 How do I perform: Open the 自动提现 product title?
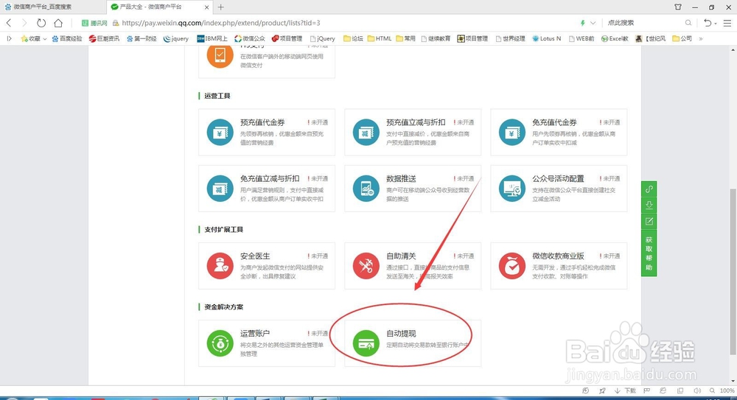pos(401,333)
